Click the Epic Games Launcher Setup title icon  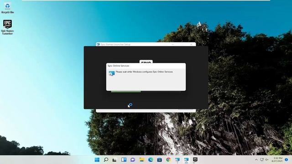coord(98,45)
